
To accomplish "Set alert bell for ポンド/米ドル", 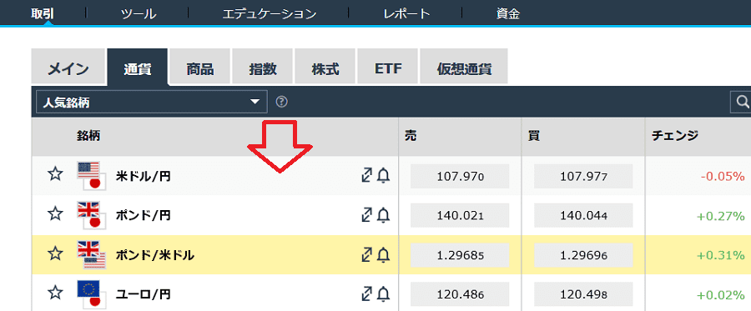I will coord(383,255).
